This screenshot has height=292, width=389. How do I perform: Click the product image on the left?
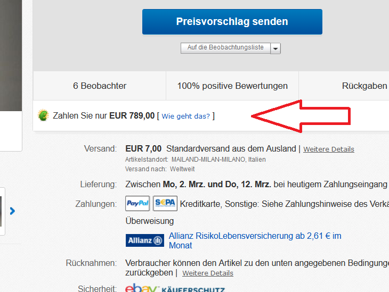point(11,55)
